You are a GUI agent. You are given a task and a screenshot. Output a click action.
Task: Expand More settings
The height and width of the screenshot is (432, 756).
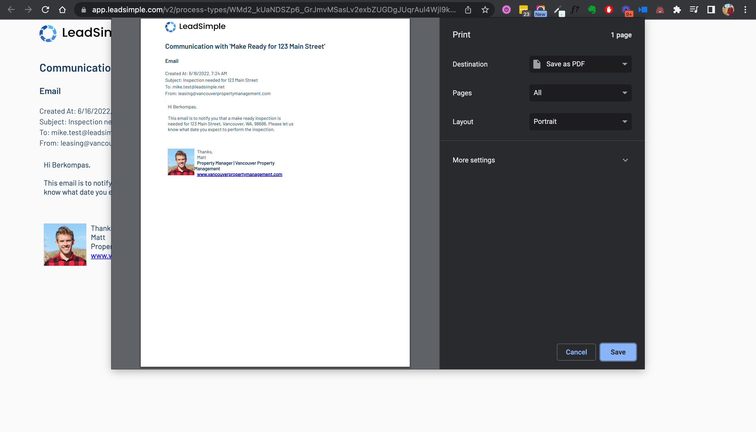click(x=540, y=160)
